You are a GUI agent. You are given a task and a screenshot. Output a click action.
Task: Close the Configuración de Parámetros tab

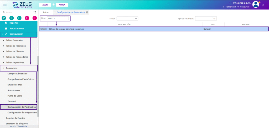[87, 12]
